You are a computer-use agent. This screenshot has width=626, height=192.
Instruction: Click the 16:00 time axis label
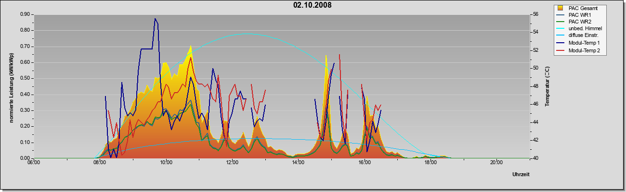point(365,163)
